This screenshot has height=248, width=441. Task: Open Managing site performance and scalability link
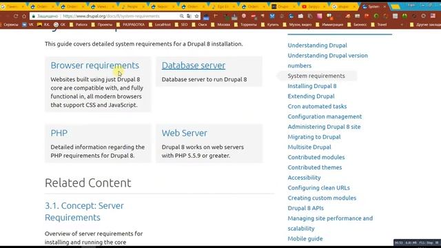[x=330, y=223]
